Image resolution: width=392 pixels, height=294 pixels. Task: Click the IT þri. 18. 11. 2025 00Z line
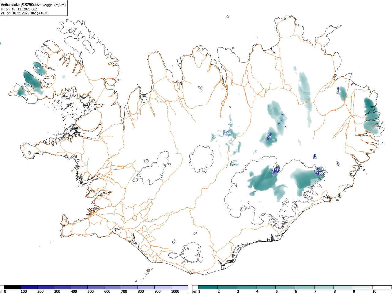(x=19, y=9)
